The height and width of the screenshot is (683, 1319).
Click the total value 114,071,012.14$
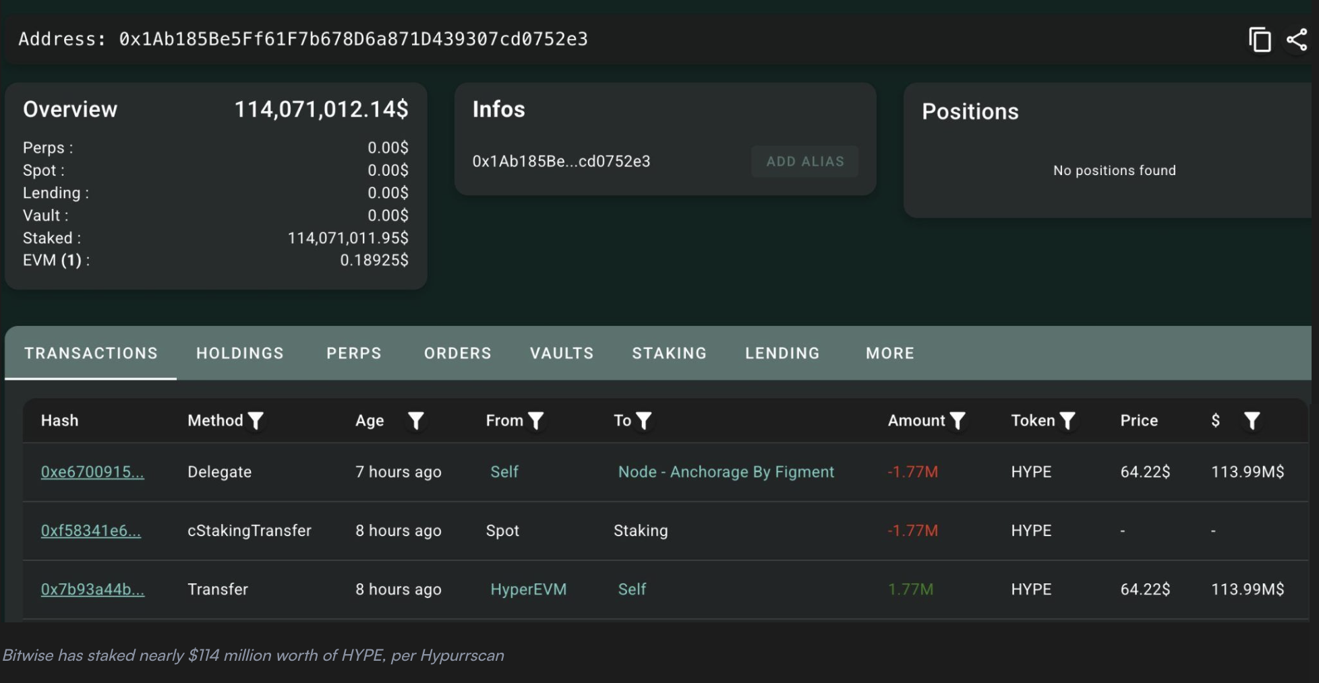point(321,109)
